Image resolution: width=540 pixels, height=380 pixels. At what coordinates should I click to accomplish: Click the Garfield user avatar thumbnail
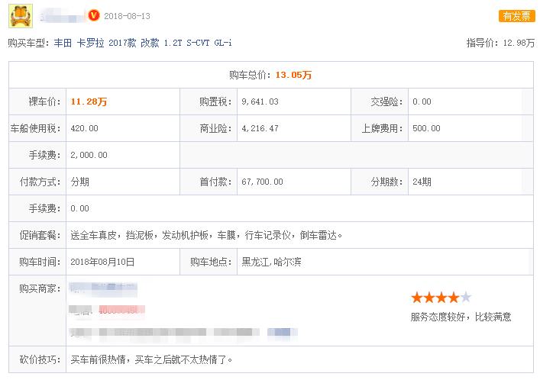coord(21,16)
